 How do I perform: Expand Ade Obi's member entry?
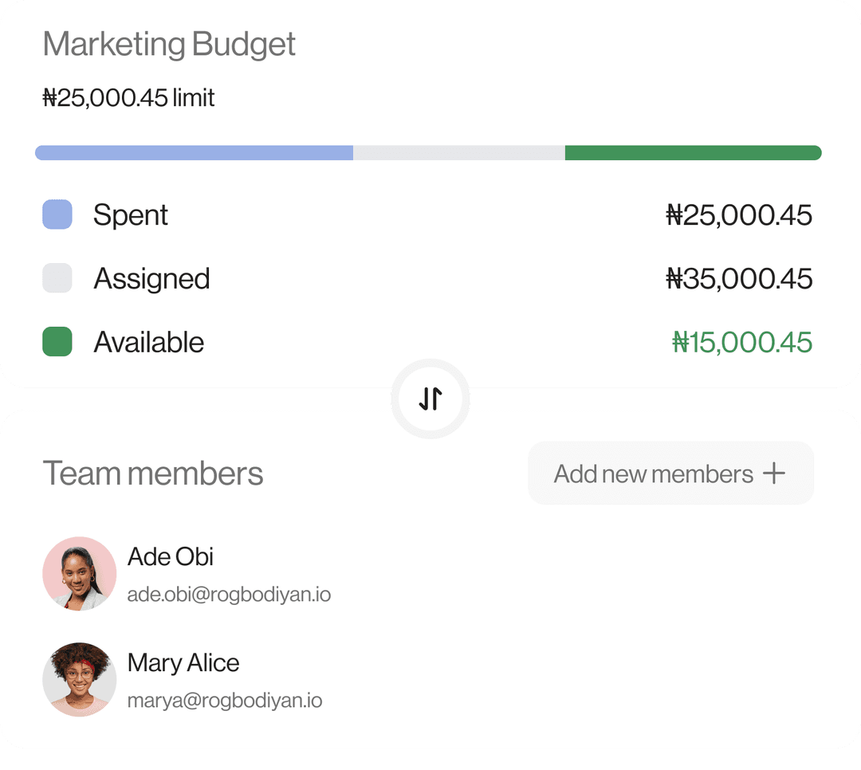pos(171,556)
